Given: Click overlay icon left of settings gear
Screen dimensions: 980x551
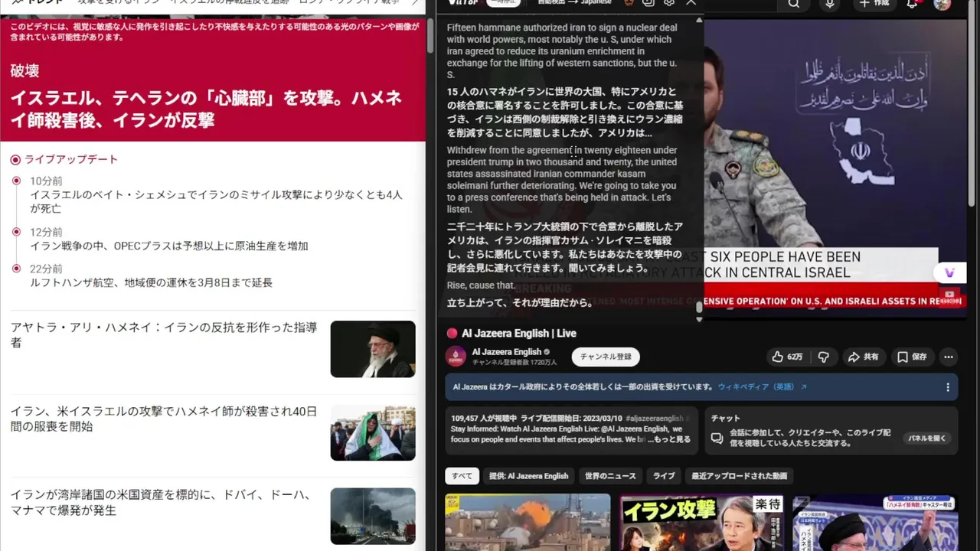Looking at the screenshot, I should (648, 3).
